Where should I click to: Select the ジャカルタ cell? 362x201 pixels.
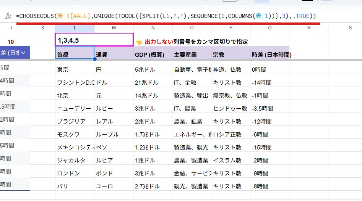point(75,158)
